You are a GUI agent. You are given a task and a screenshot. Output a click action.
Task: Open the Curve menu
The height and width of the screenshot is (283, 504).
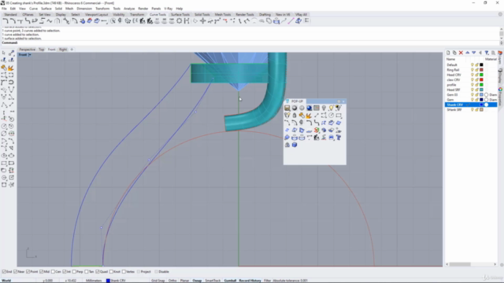[x=33, y=9]
